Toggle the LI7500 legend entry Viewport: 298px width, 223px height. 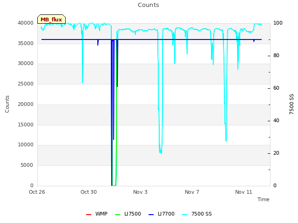[x=128, y=214]
